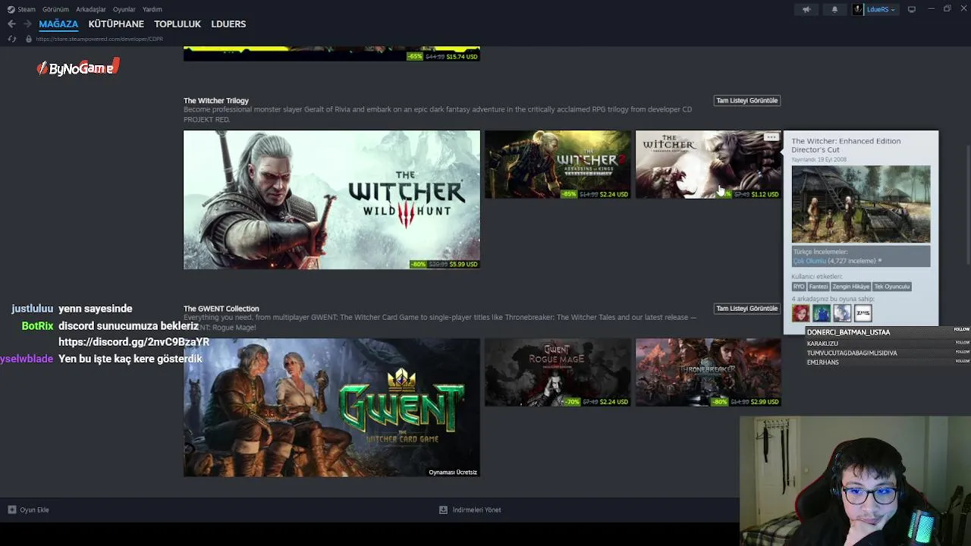Click the Steam logo icon in menu bar
The image size is (971, 546).
pos(11,9)
